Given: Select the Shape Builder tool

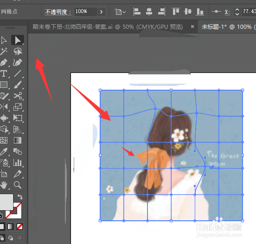Looking at the screenshot, I should coord(4,129).
